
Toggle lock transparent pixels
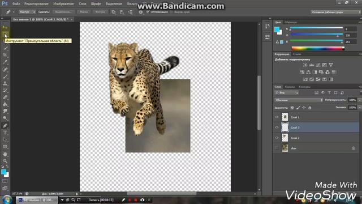[292, 108]
